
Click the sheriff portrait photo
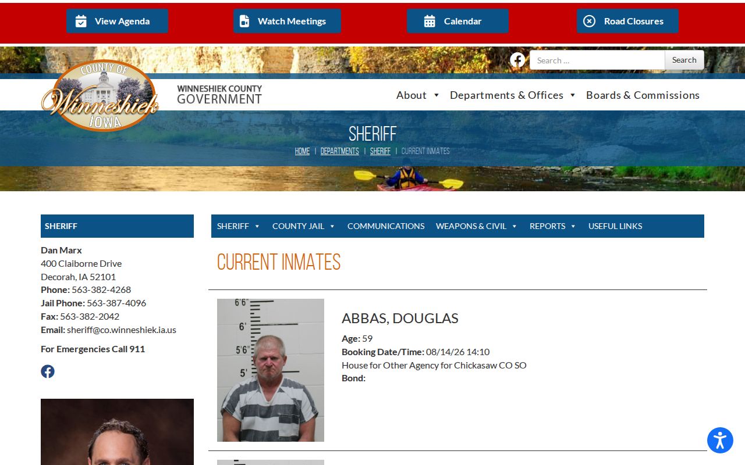[117, 432]
